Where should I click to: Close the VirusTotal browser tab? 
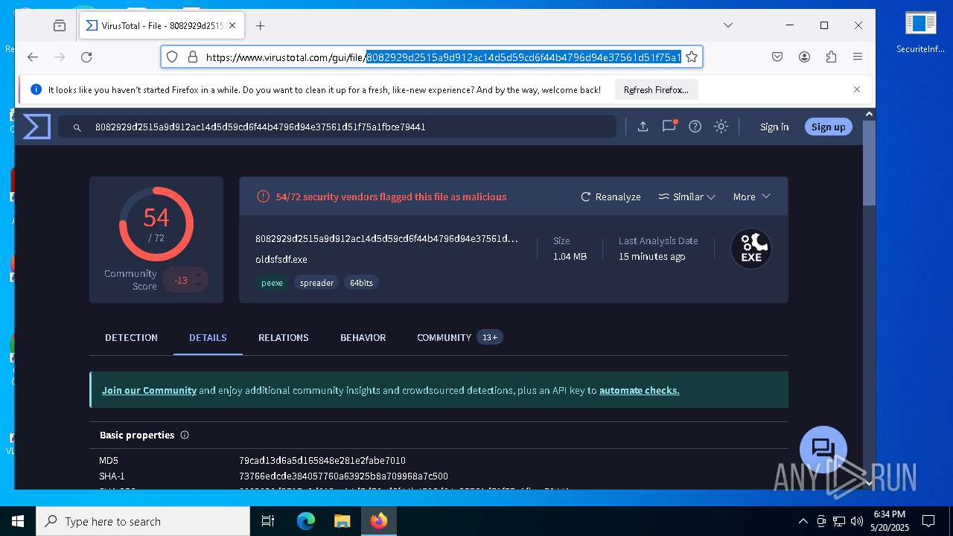[x=232, y=25]
